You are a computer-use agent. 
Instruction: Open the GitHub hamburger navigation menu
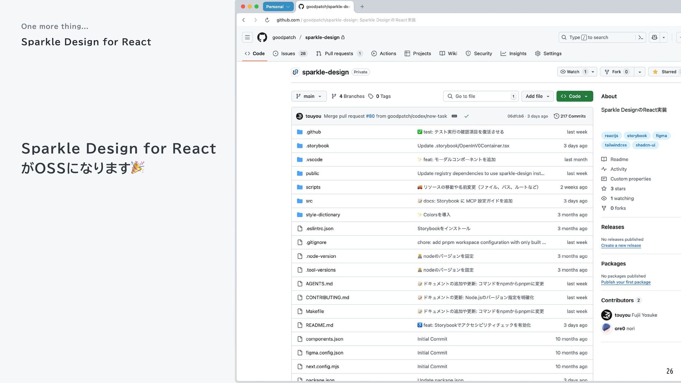click(247, 37)
